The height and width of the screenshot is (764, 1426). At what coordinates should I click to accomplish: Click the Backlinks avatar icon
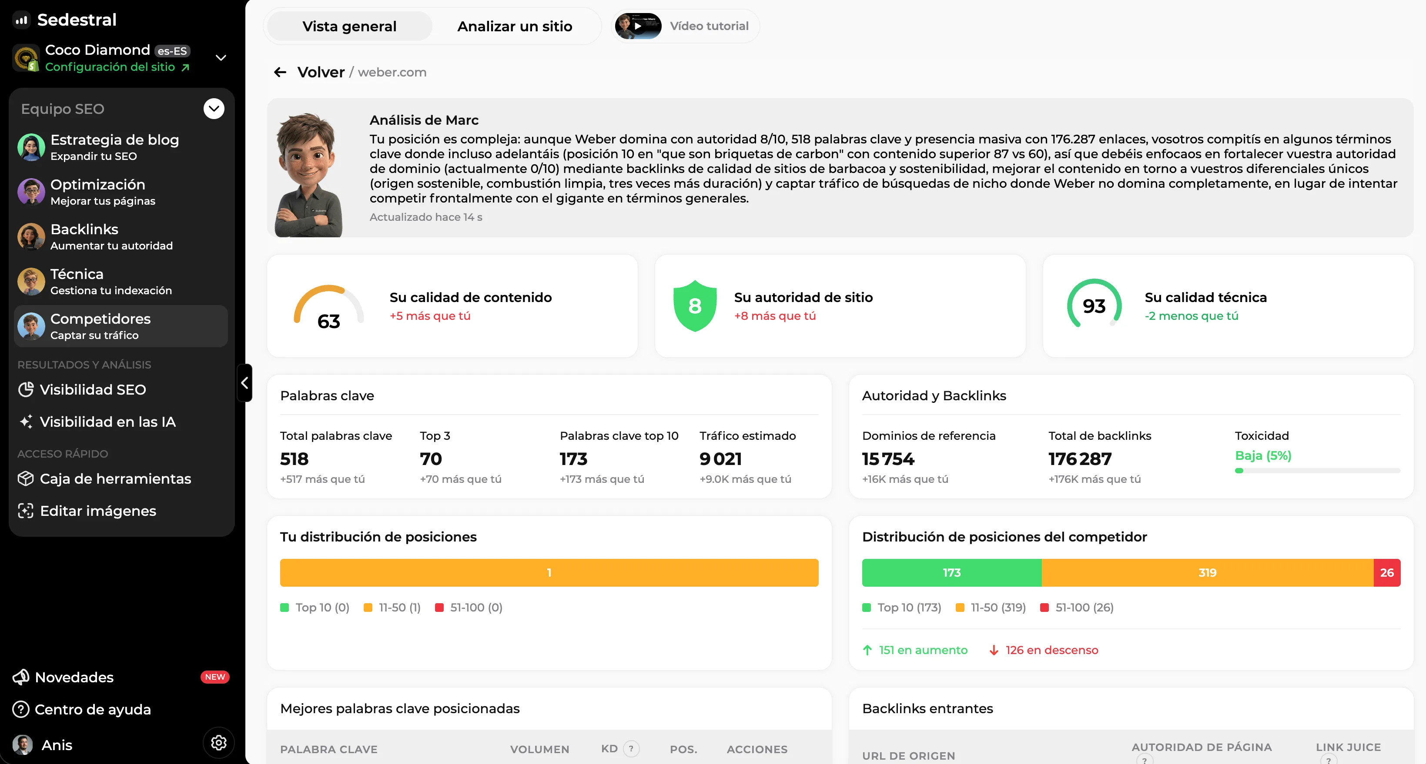coord(31,236)
